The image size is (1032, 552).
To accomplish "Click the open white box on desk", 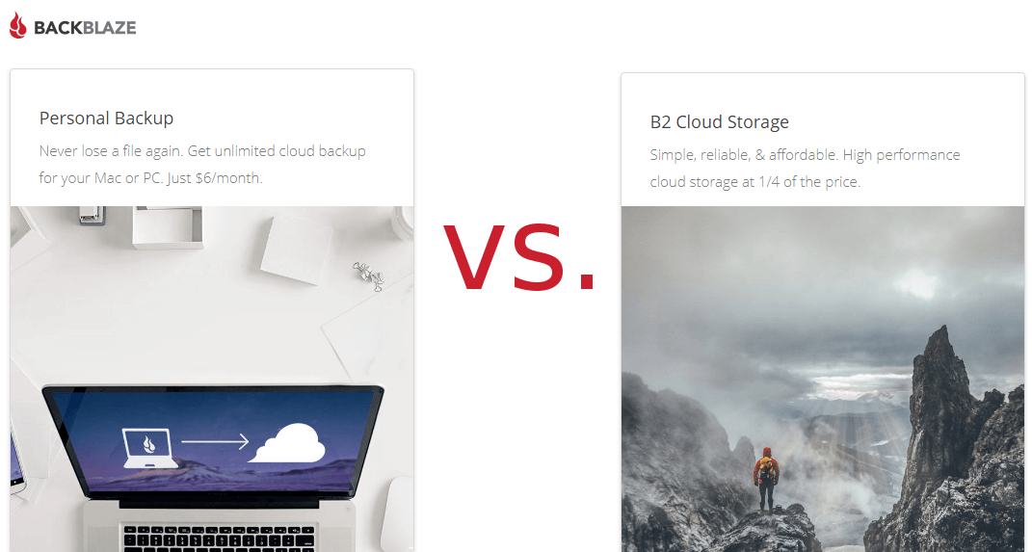I will pos(167,227).
